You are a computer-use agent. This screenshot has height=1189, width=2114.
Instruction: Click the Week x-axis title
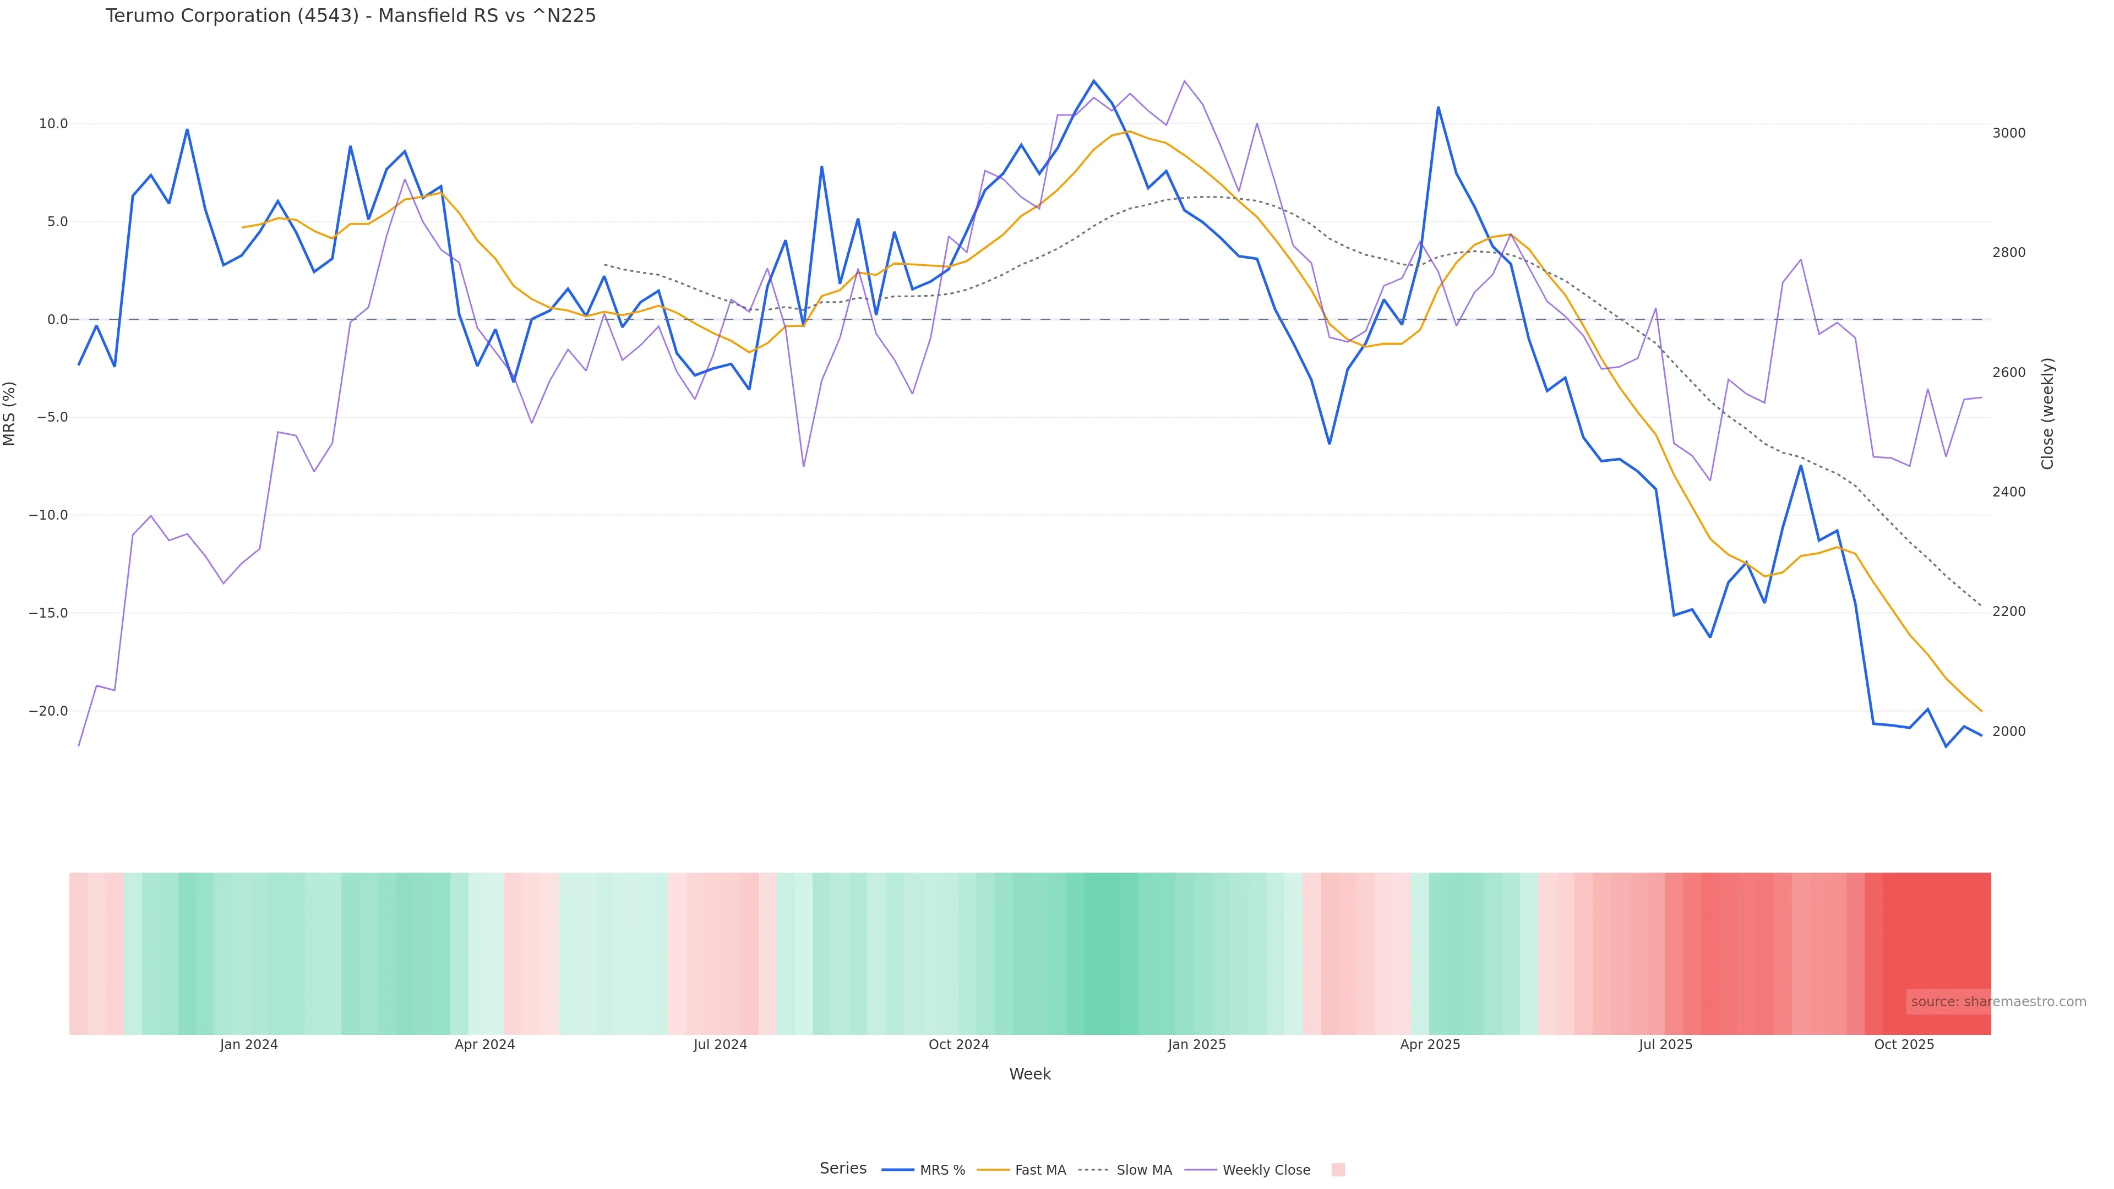tap(1030, 1074)
